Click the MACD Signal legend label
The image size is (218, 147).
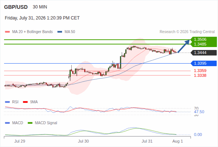(46, 123)
